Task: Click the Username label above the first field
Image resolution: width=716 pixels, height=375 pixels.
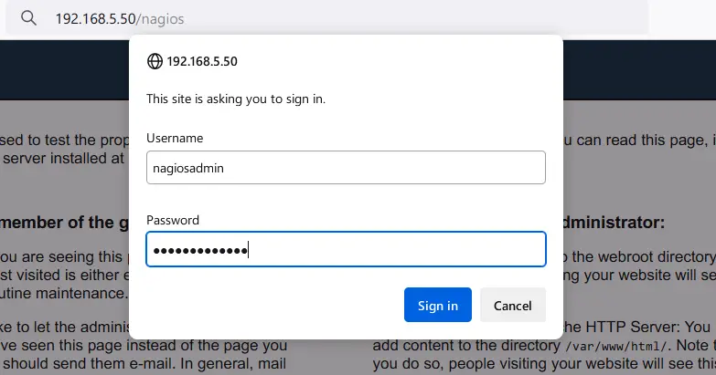Action: [x=175, y=138]
